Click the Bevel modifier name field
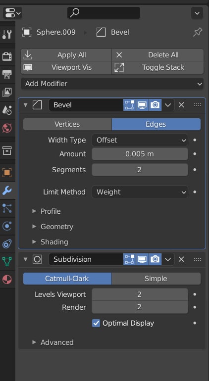209x381 pixels. click(86, 105)
